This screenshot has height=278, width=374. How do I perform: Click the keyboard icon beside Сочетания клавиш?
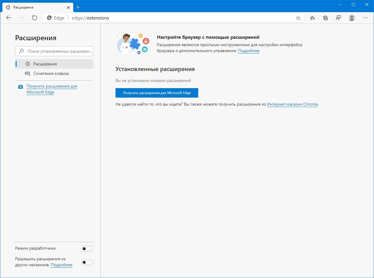click(x=27, y=73)
